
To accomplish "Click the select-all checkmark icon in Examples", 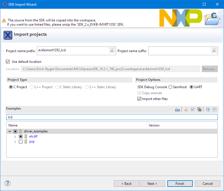I will click(193, 110).
